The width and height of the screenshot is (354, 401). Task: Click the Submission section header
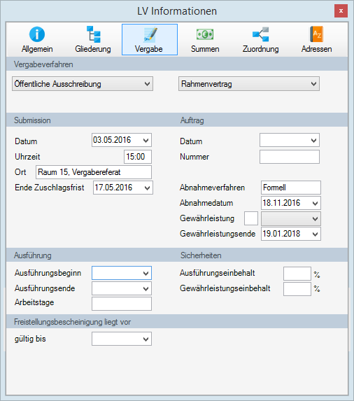(32, 120)
